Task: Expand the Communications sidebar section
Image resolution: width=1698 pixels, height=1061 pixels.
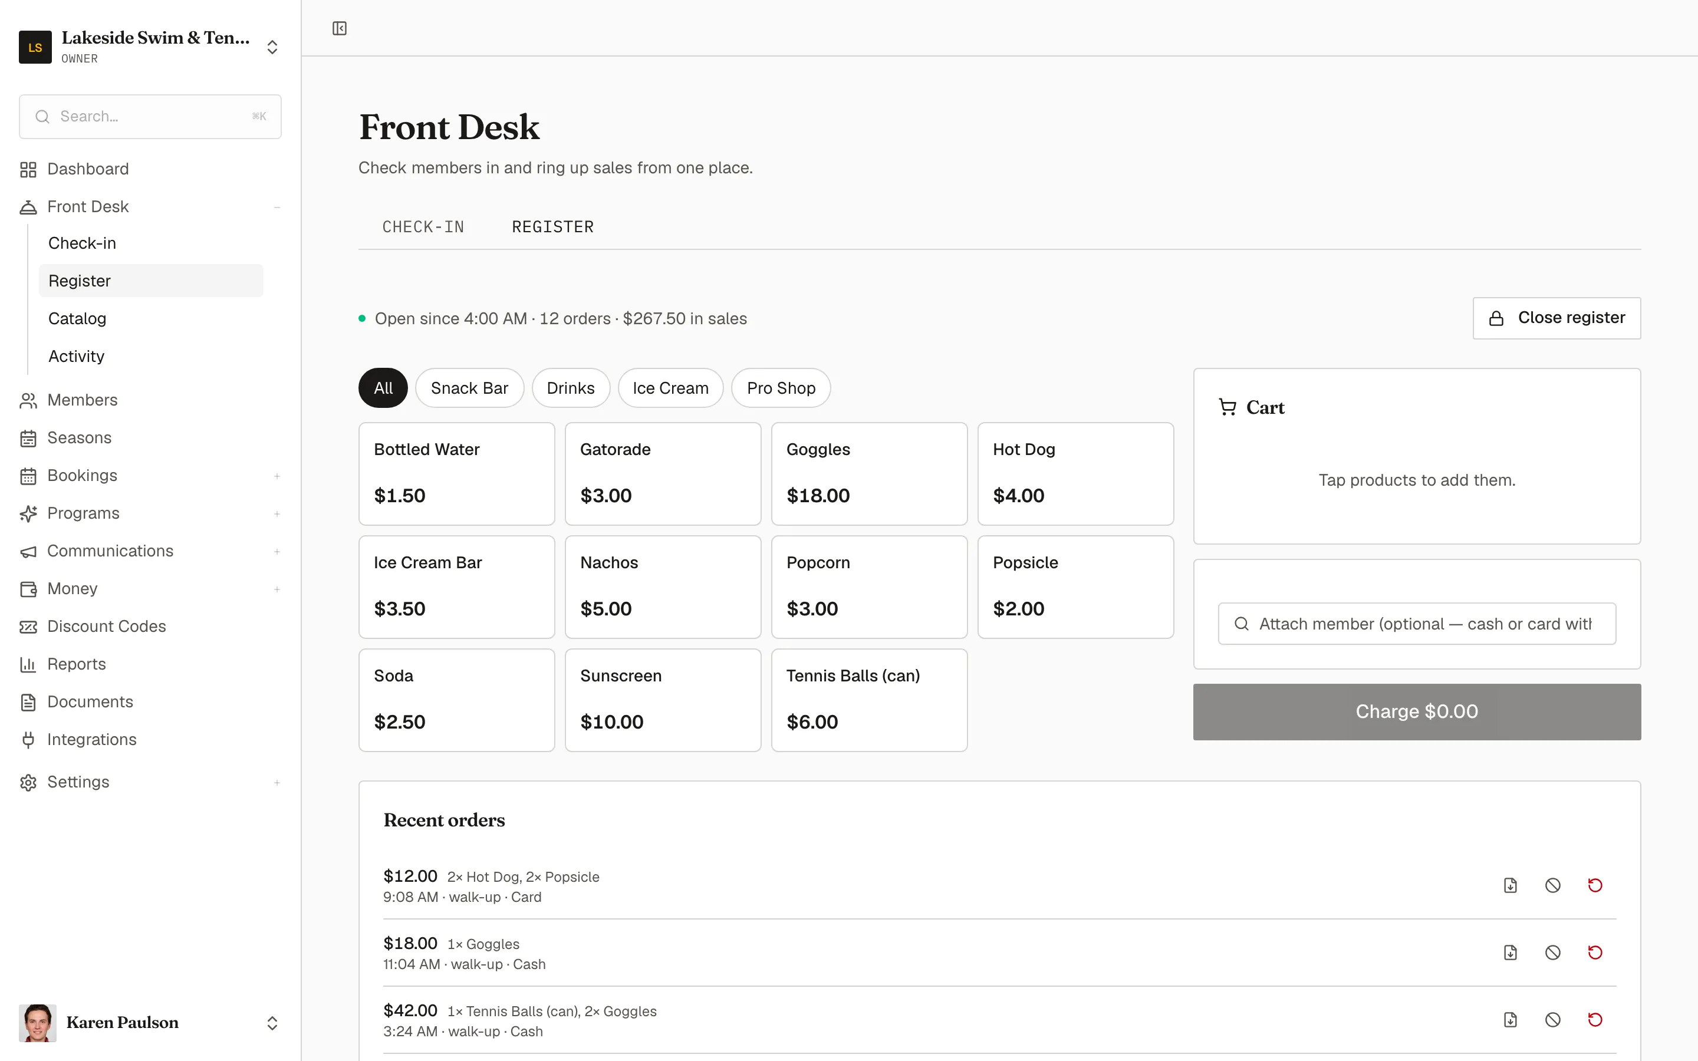Action: 277,552
